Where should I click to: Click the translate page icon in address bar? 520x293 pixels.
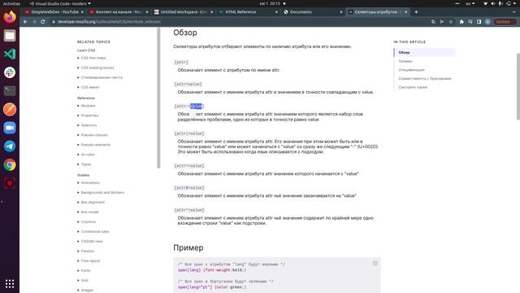tap(433, 22)
